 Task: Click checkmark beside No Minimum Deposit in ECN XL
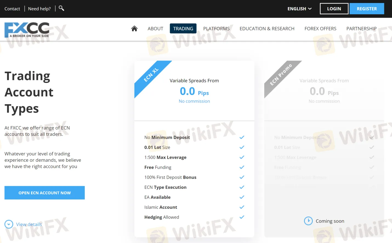(x=242, y=137)
